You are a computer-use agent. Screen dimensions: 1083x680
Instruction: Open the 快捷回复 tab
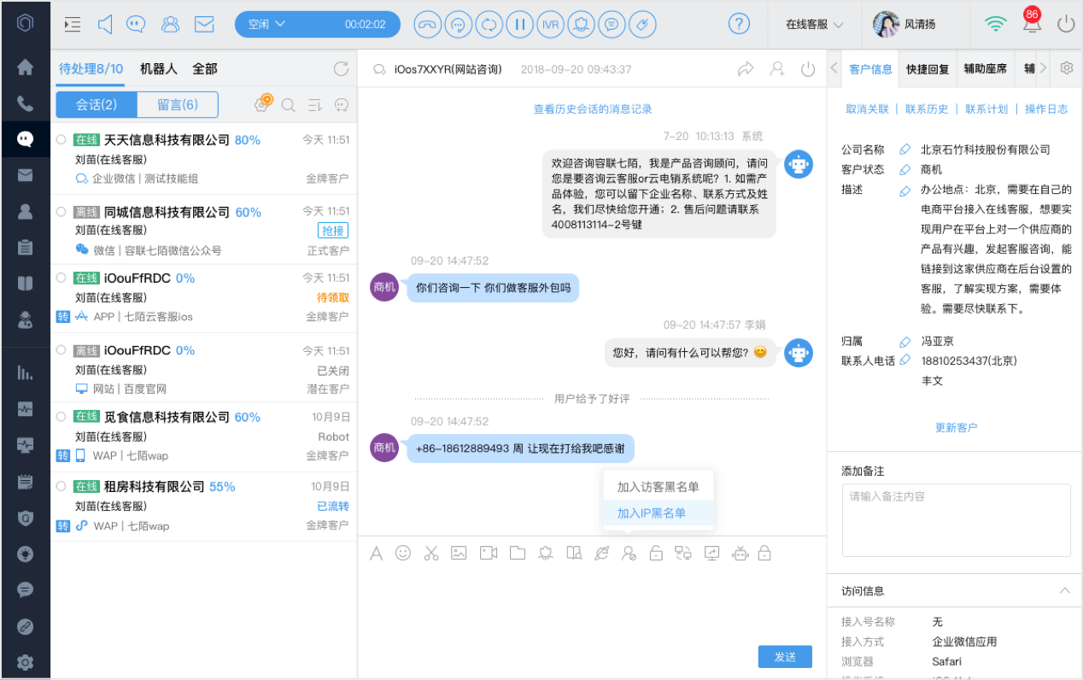[928, 69]
